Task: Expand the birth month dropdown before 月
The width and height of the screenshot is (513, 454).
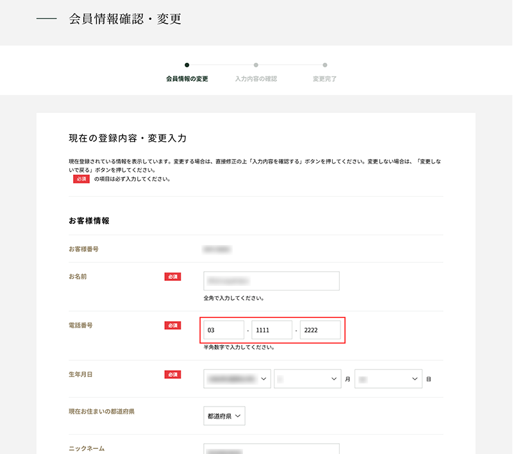Action: click(307, 379)
